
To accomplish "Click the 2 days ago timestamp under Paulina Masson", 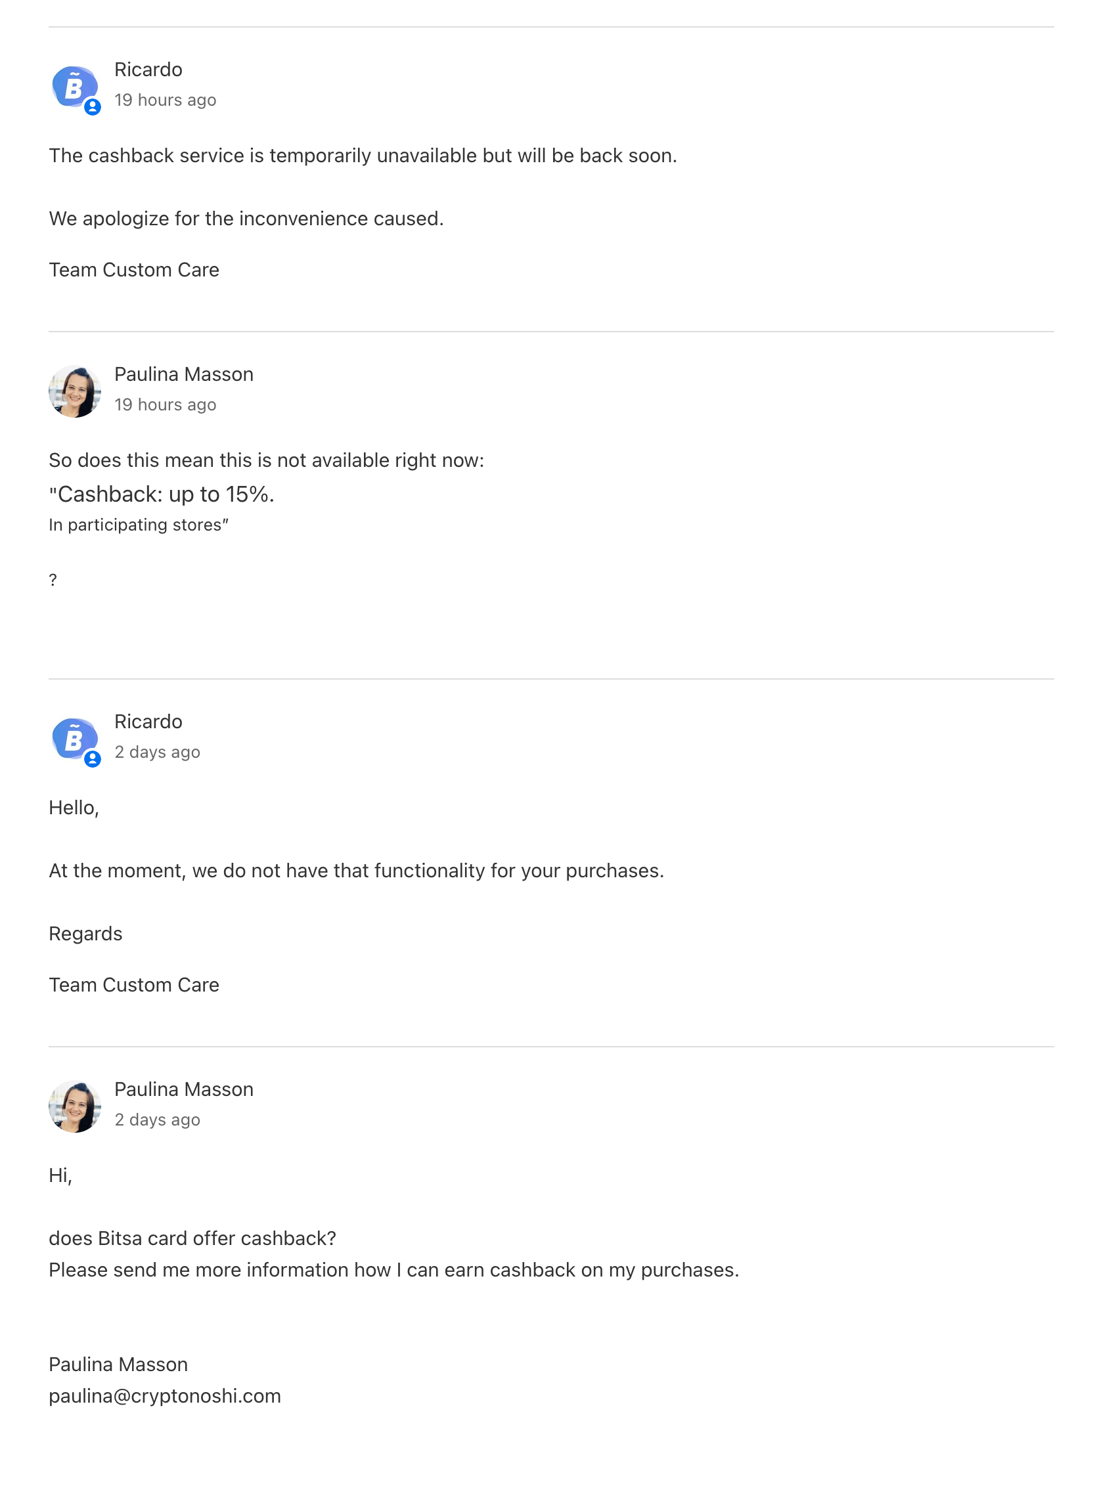I will pos(157,1120).
